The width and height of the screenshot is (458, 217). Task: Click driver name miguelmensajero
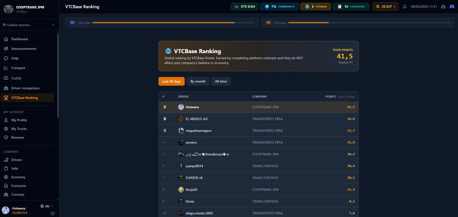pyautogui.click(x=199, y=131)
